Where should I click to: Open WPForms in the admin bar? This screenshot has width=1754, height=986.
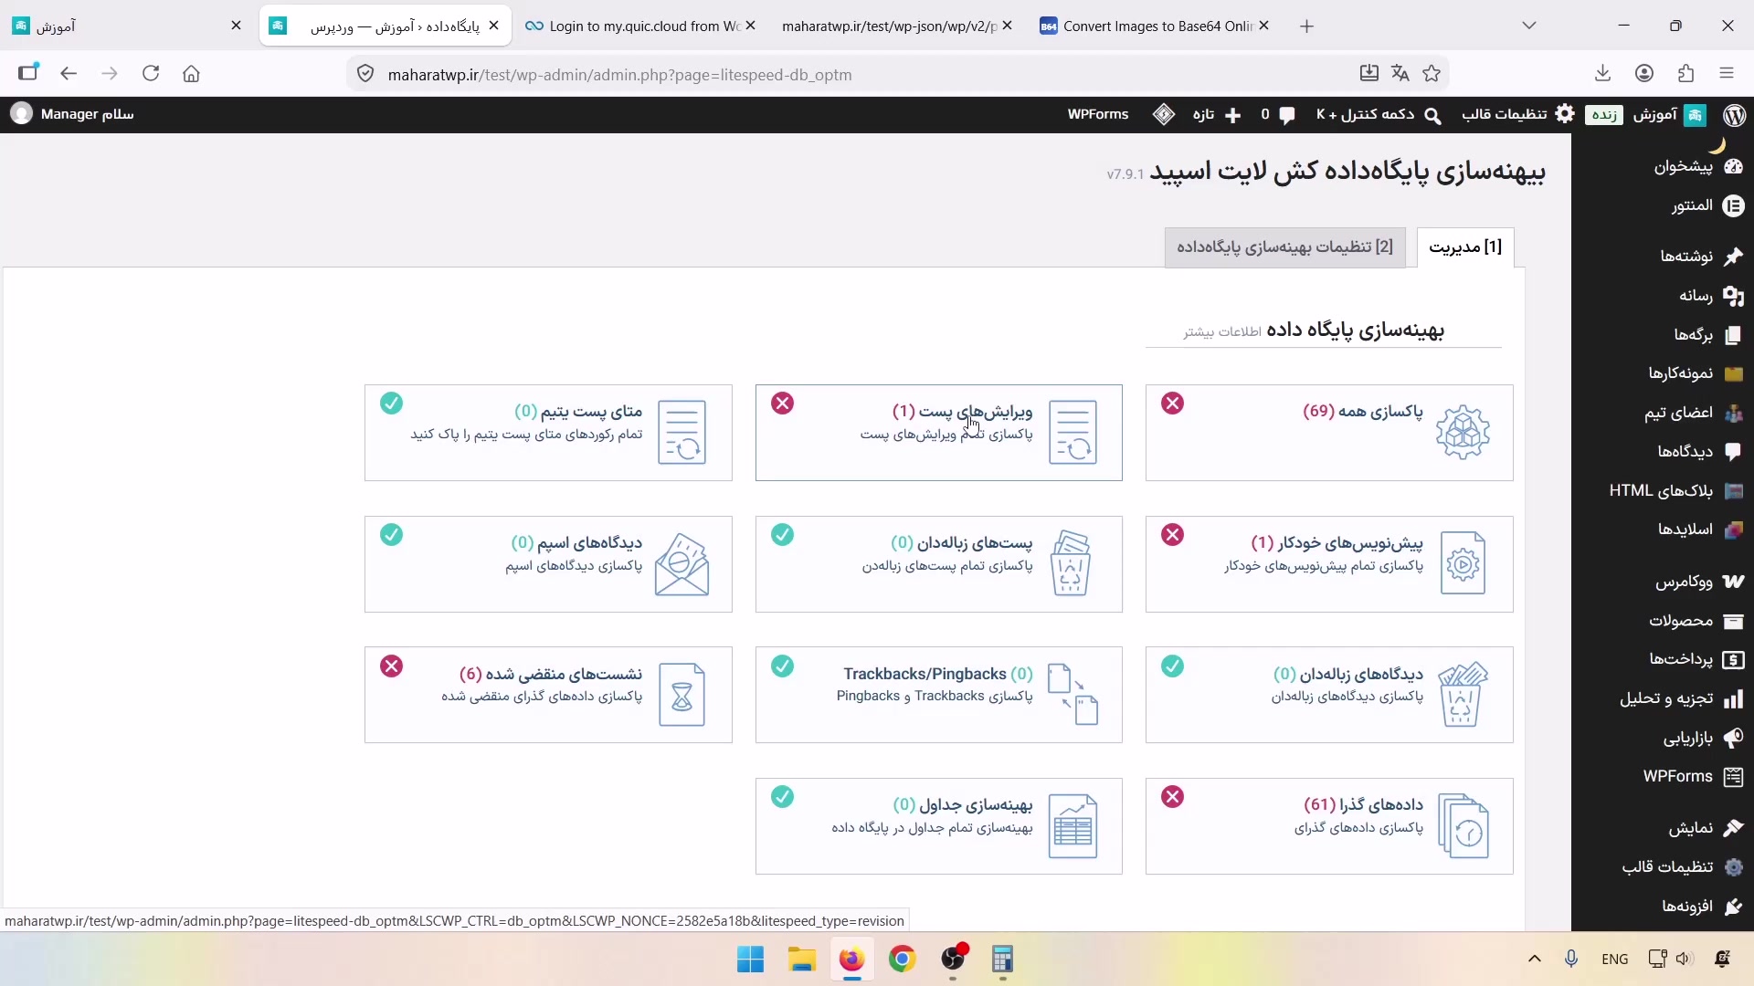coord(1098,114)
